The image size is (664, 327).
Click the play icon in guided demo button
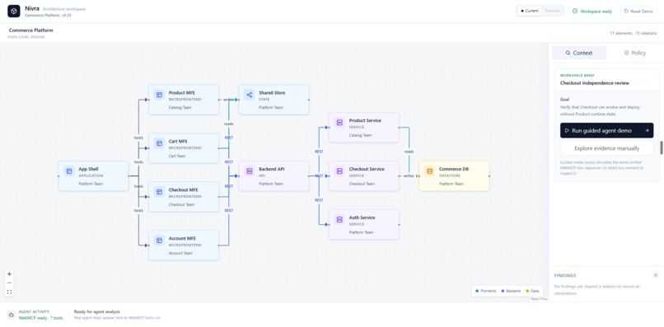(567, 130)
